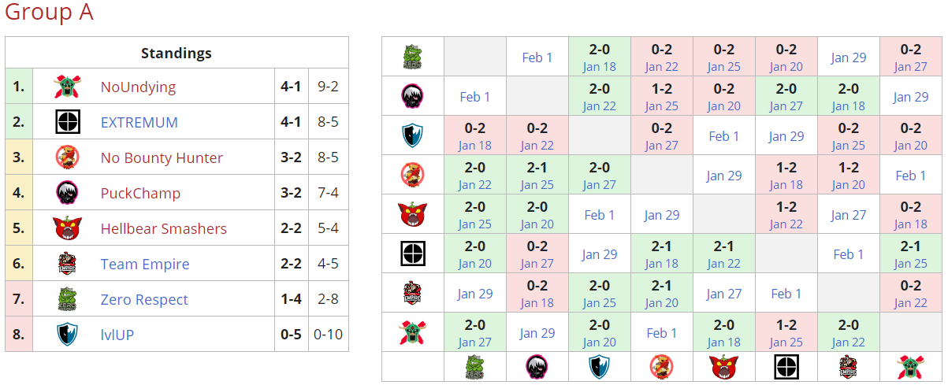Go to Hellbear Smashers team page

[x=163, y=228]
